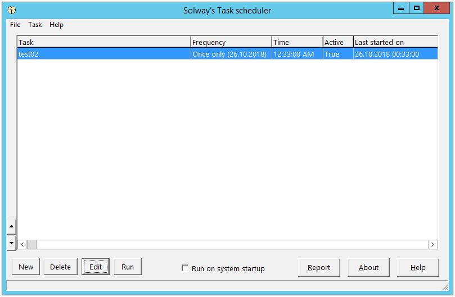The width and height of the screenshot is (455, 297).
Task: Open the Task menu
Action: (x=35, y=25)
